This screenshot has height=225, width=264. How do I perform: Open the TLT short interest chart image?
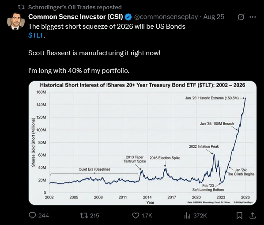143,143
